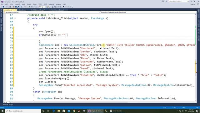Open File Explorer from taskbar
Screen dimensions: 200x113
pyautogui.click(x=59, y=111)
